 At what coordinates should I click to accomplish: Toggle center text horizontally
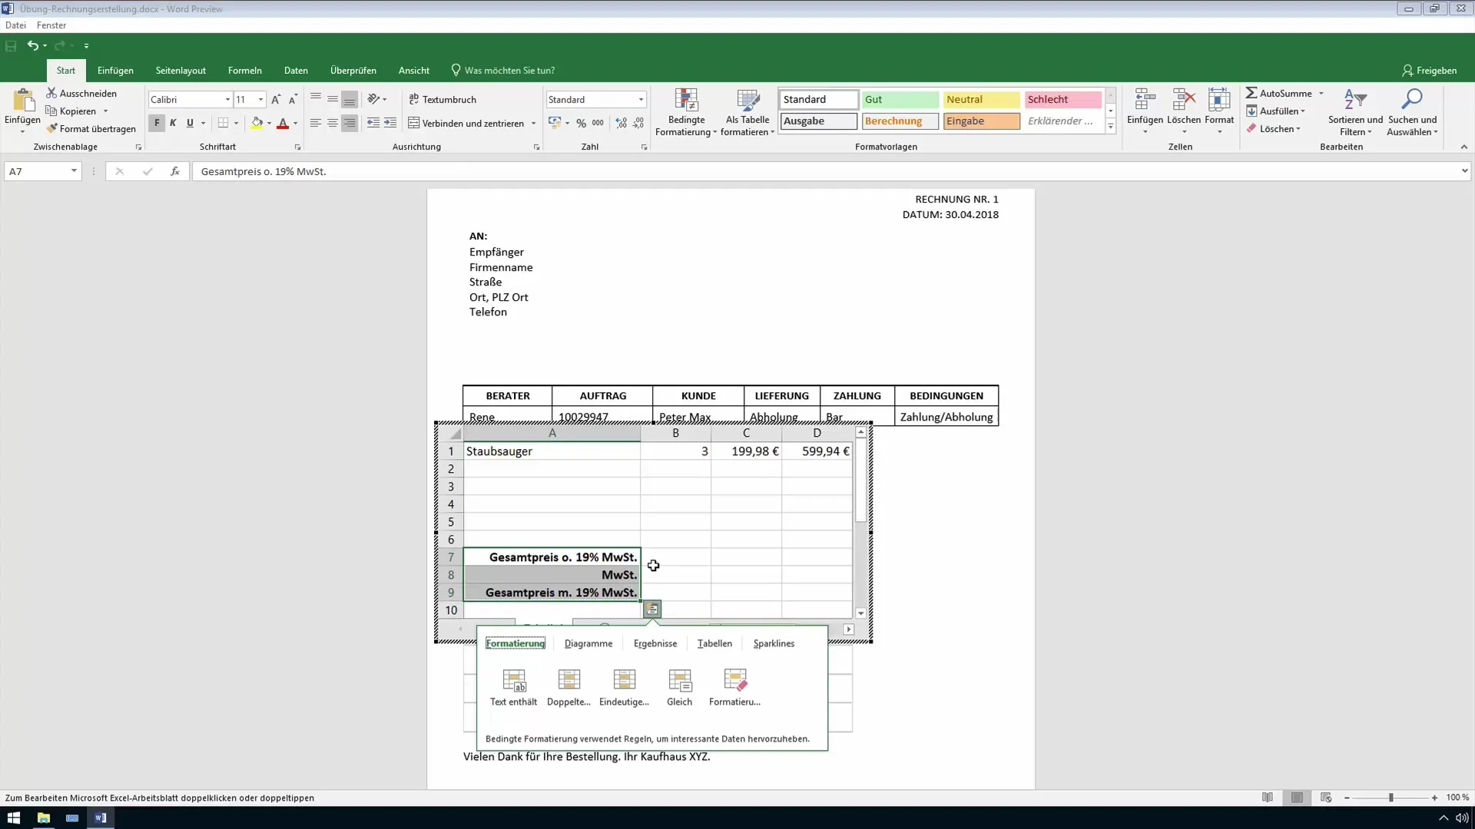click(333, 123)
